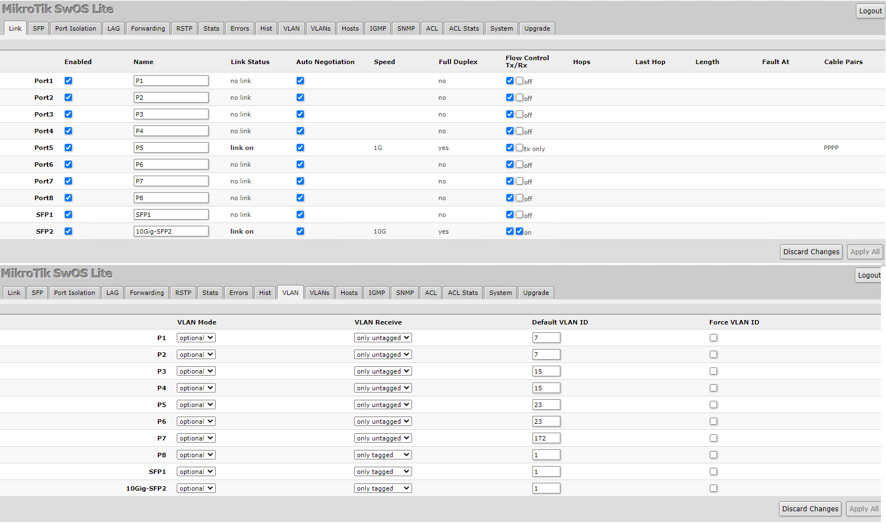886x523 pixels.
Task: Switch to Link tab in bottom panel
Action: [x=14, y=293]
